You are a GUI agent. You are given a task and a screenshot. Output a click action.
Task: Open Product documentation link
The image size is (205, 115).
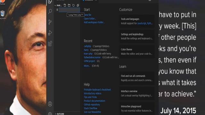[x=94, y=101]
